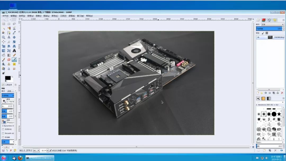
Task: Select the Pencil tool
Action: [14, 55]
